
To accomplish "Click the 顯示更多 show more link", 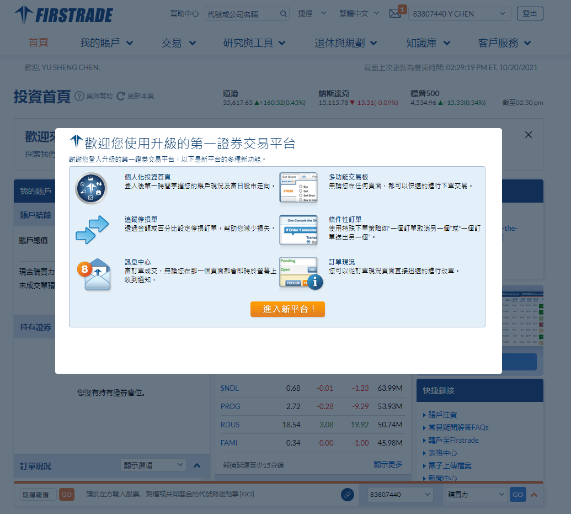I will 388,464.
